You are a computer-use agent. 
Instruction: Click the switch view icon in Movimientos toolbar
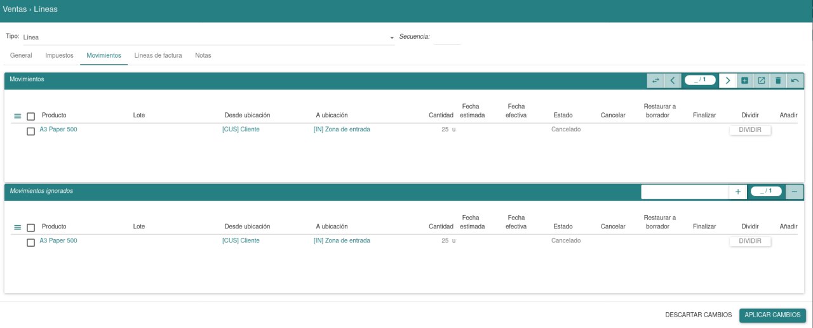(655, 81)
